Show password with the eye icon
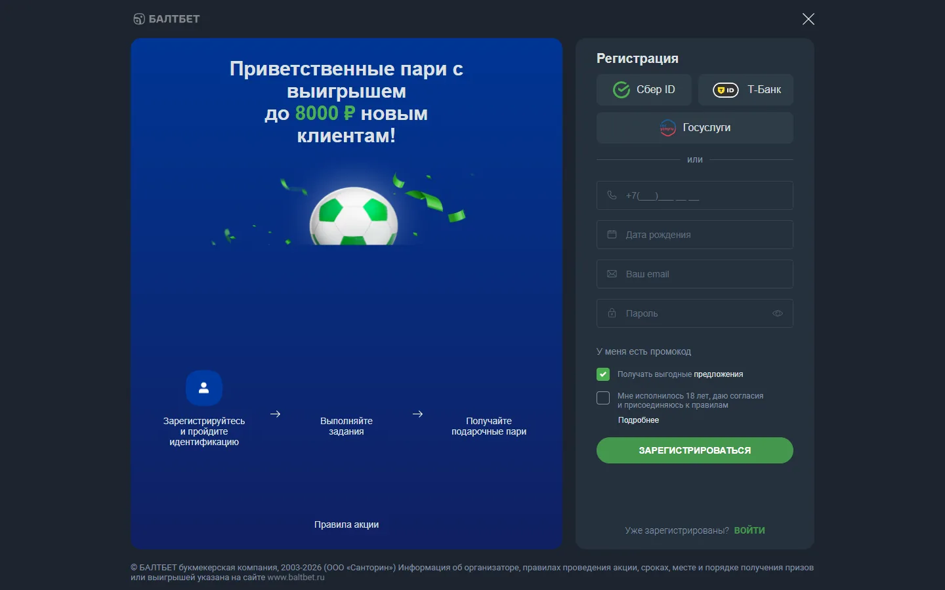The height and width of the screenshot is (590, 945). tap(778, 313)
